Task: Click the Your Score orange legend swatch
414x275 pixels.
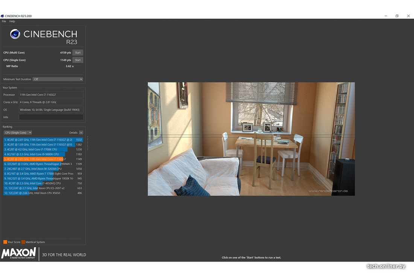Action: (5, 242)
